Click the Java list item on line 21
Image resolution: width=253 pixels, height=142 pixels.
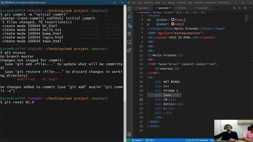pos(167,95)
